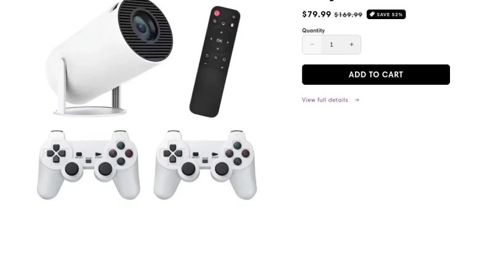500x261 pixels.
Task: Increase quantity with the plus button
Action: click(351, 45)
